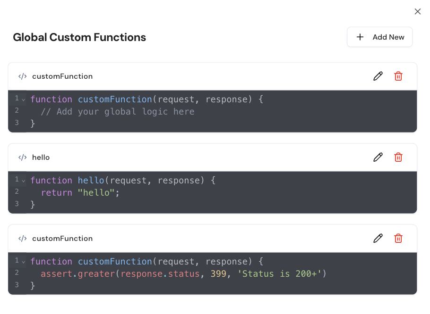The image size is (430, 314).
Task: Edit the bottom customFunction via pencil icon
Action: point(378,238)
